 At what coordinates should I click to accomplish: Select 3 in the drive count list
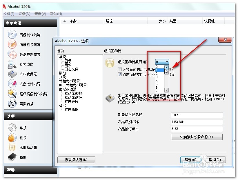click(160, 77)
